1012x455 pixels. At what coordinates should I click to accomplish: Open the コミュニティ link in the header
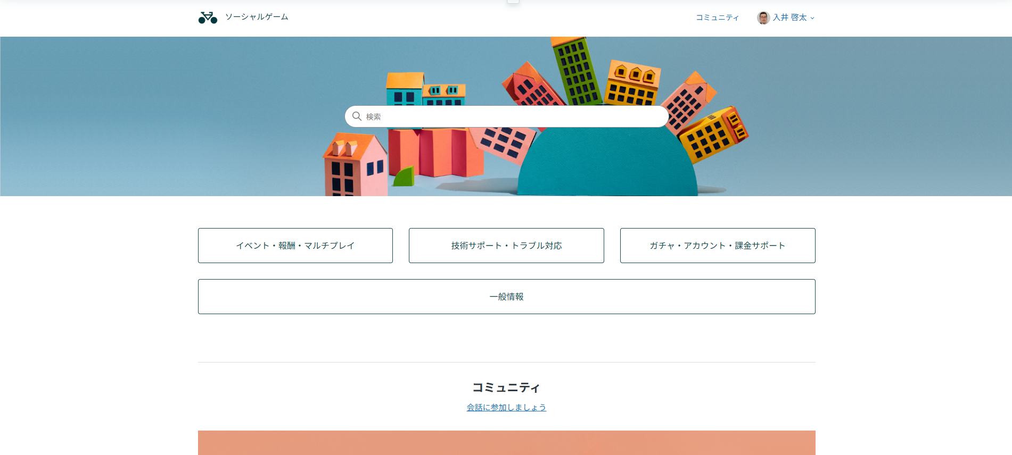[x=717, y=18]
